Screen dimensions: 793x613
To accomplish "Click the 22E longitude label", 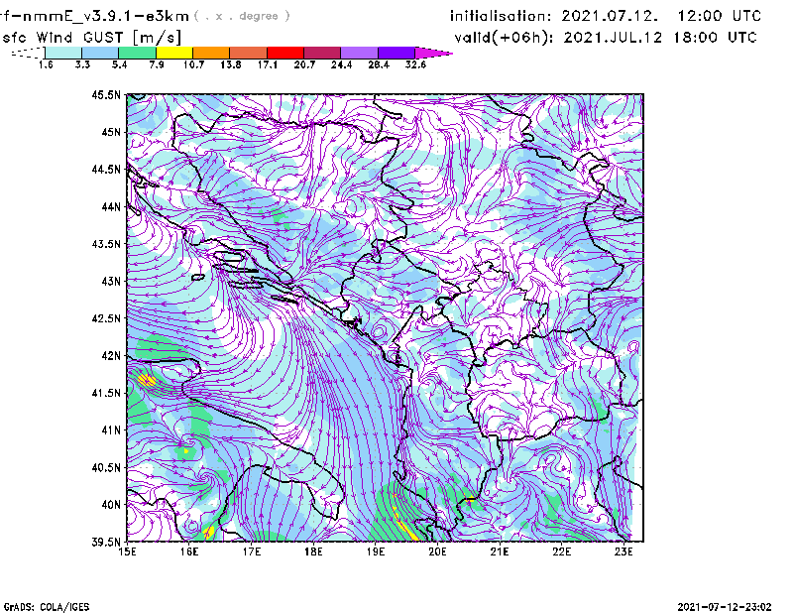I will (561, 552).
